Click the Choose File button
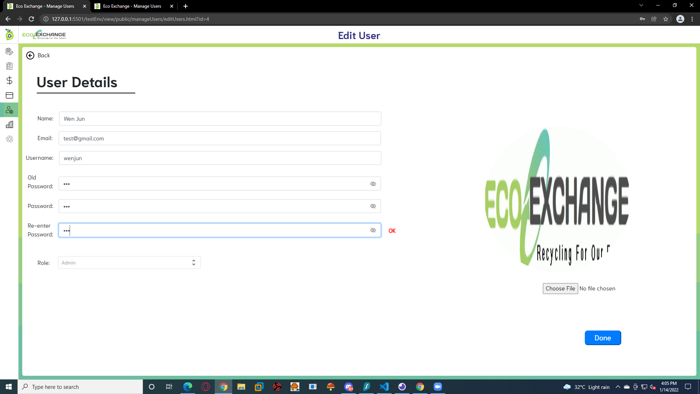The height and width of the screenshot is (394, 700). pos(560,289)
